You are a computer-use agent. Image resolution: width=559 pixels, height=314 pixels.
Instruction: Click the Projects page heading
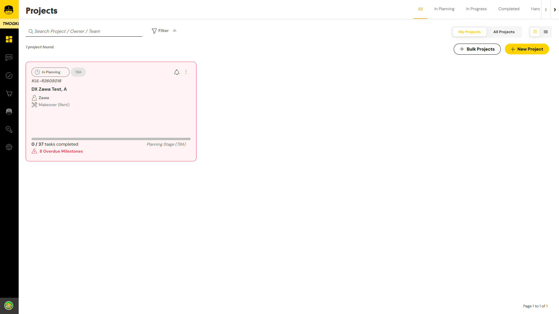click(x=42, y=10)
